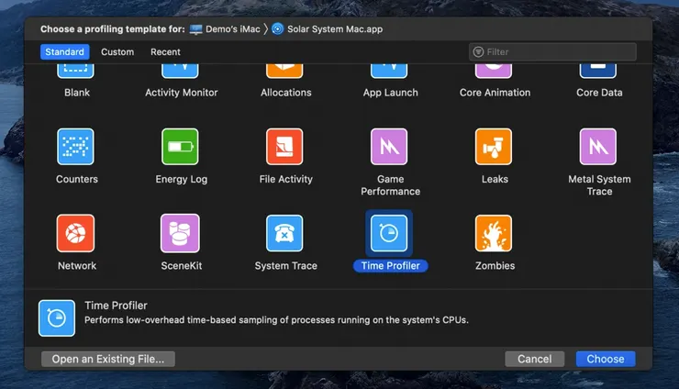Viewport: 679px width, 389px height.
Task: Pick the App Launch template icon
Action: 389,71
